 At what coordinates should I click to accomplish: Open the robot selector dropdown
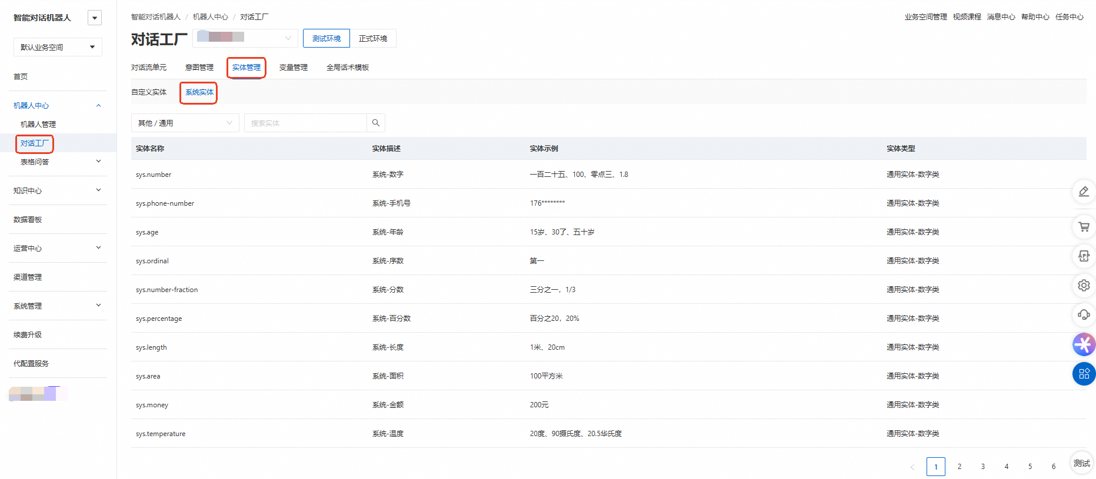tap(245, 38)
